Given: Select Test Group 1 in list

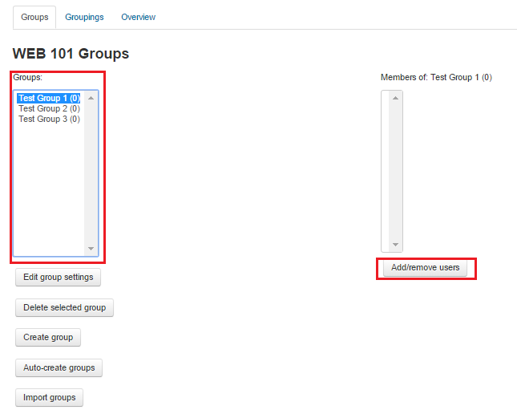Looking at the screenshot, I should [x=48, y=99].
